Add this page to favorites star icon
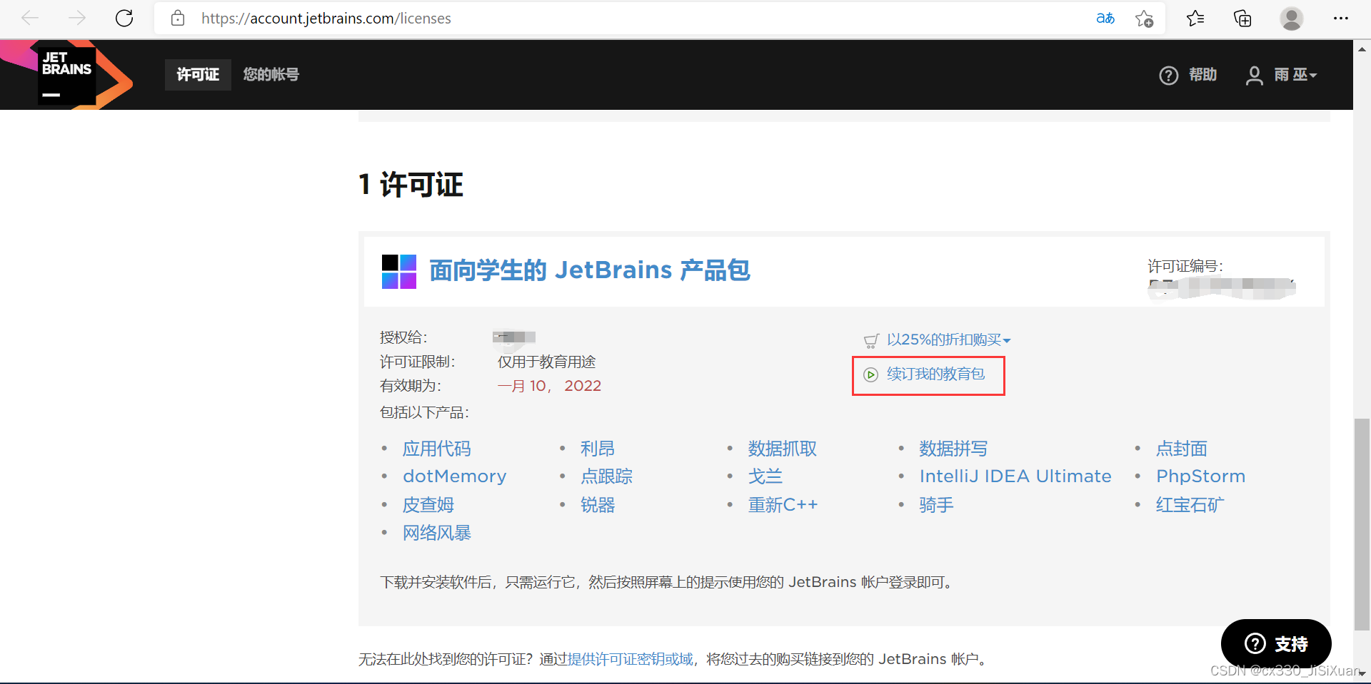The image size is (1371, 684). coord(1145,19)
